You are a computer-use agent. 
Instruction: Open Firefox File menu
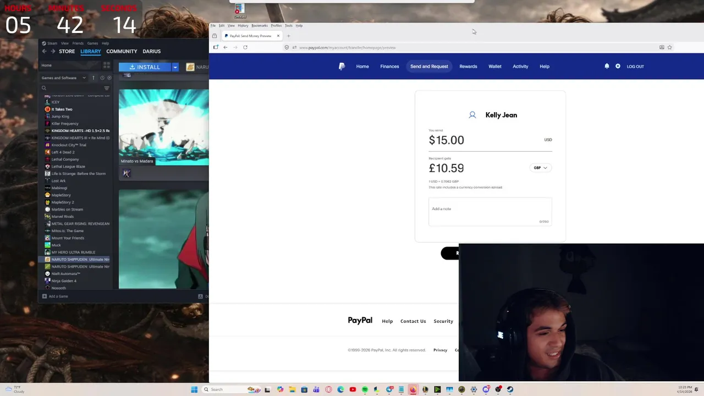click(x=213, y=25)
